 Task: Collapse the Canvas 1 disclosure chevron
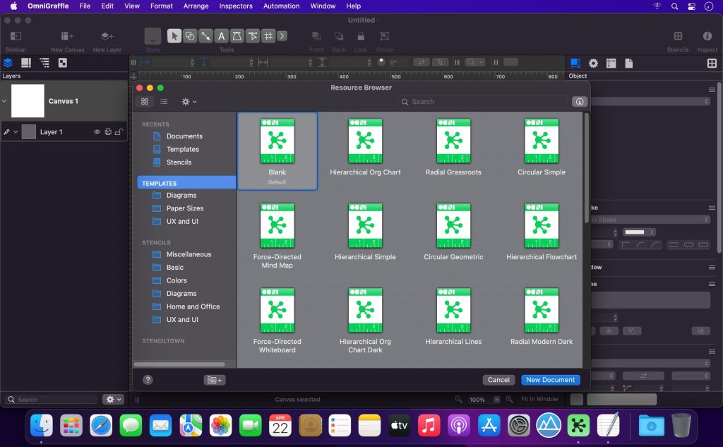5,101
